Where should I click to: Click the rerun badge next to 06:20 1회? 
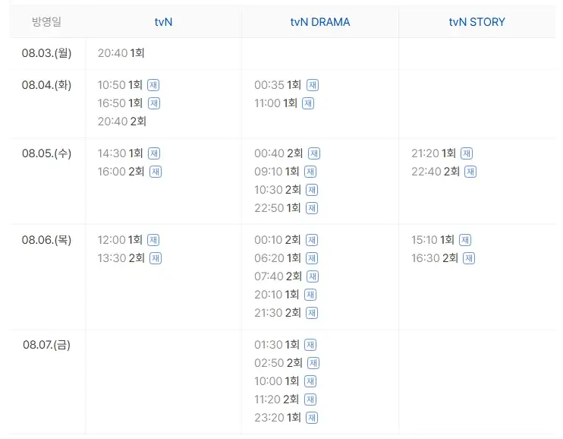click(312, 258)
